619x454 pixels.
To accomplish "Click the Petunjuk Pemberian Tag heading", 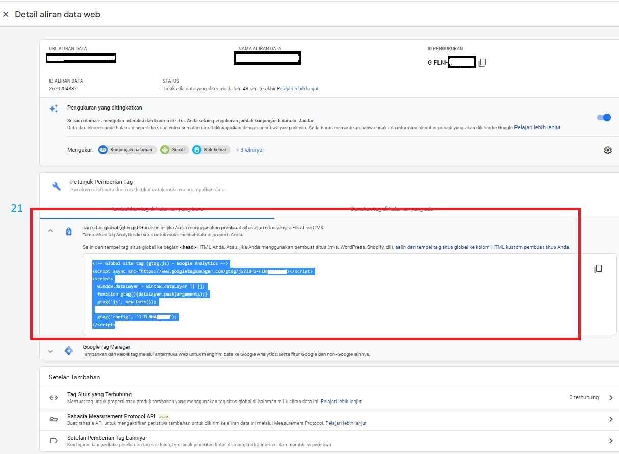I will [101, 182].
